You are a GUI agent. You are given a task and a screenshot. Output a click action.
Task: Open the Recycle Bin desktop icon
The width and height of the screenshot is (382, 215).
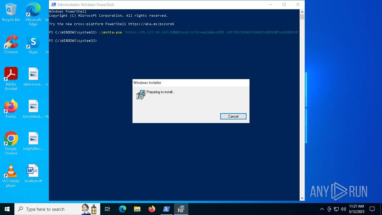tap(11, 12)
